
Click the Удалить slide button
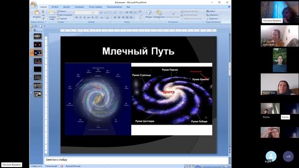(x=62, y=19)
